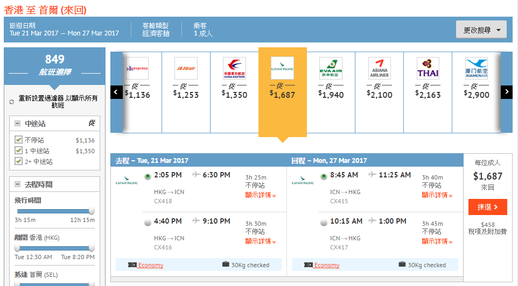Select the CX416 4:40 PM flight
The width and height of the screenshot is (518, 286).
[x=148, y=223]
